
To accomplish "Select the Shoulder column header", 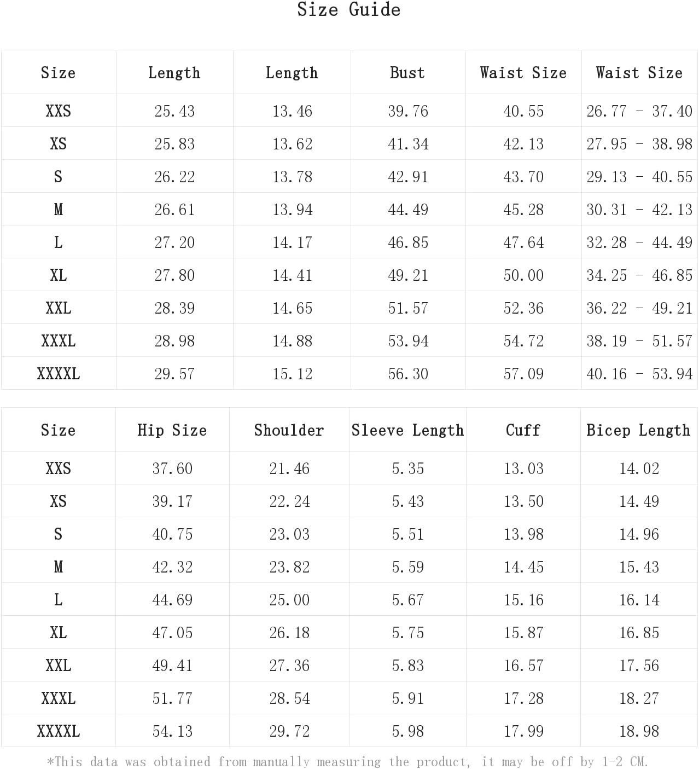I will pyautogui.click(x=289, y=430).
